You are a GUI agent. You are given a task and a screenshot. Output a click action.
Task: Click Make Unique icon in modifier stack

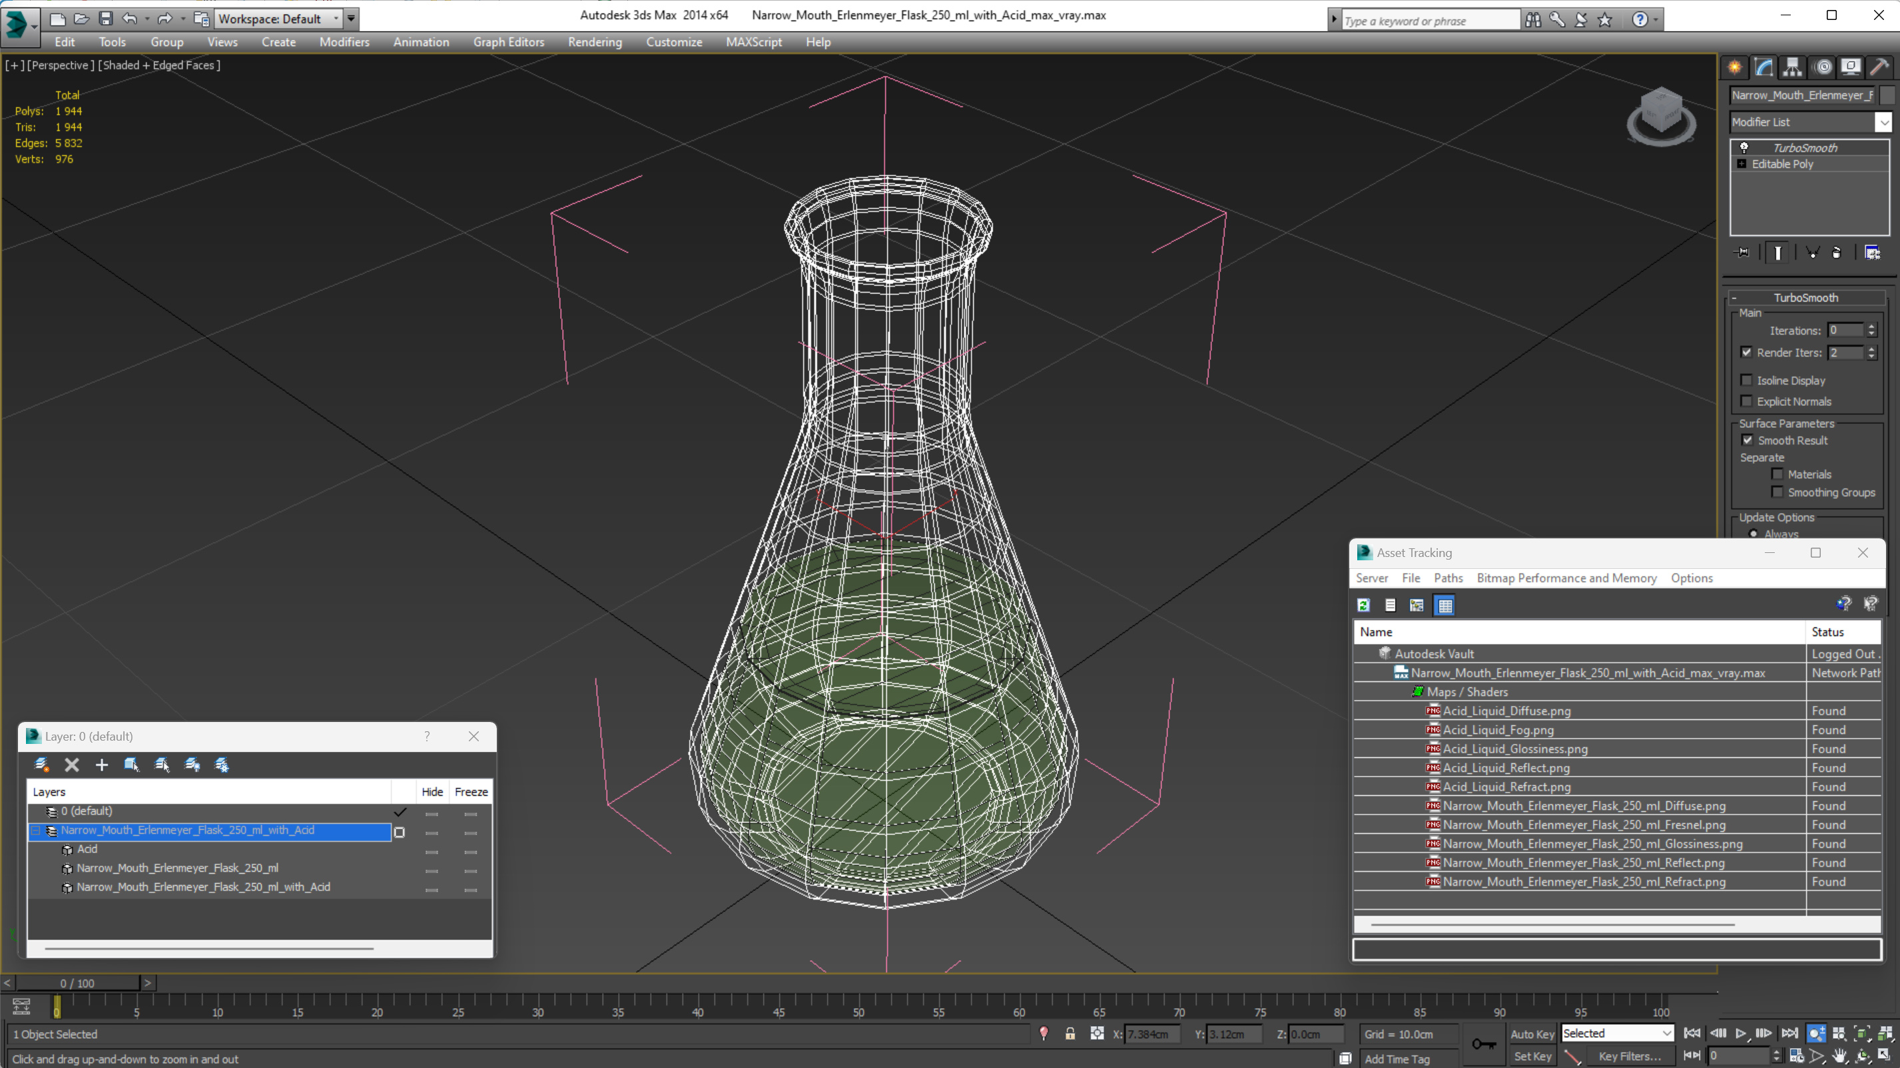[x=1811, y=253]
